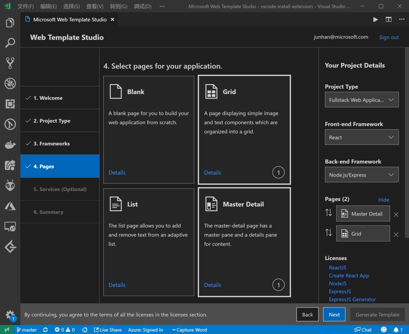
Task: Open the Project Type dropdown
Action: click(362, 99)
